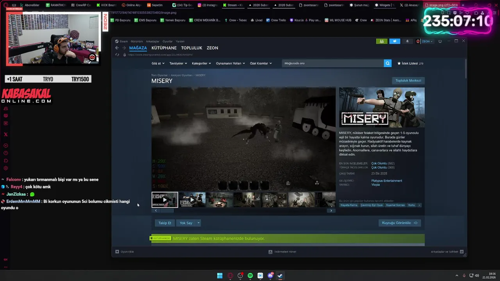
Task: Play the first MISERY trailer thumbnail
Action: tap(165, 200)
